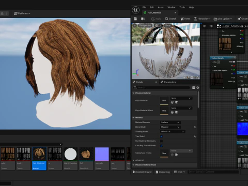
Task: Open the Platforms dropdown in main editor
Action: (x=22, y=13)
